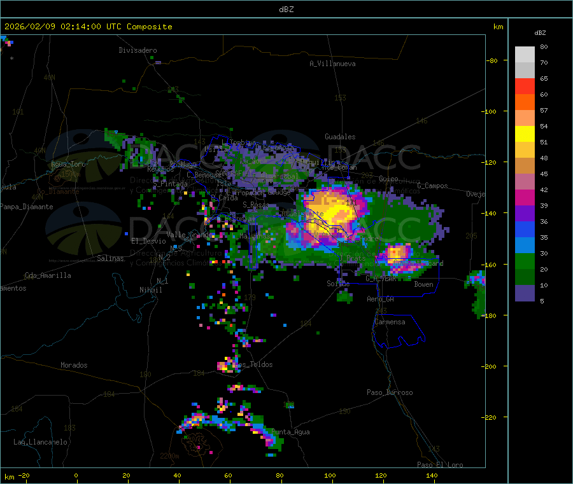Click the 140 km bottom axis label
This screenshot has width=573, height=484.
point(432,475)
